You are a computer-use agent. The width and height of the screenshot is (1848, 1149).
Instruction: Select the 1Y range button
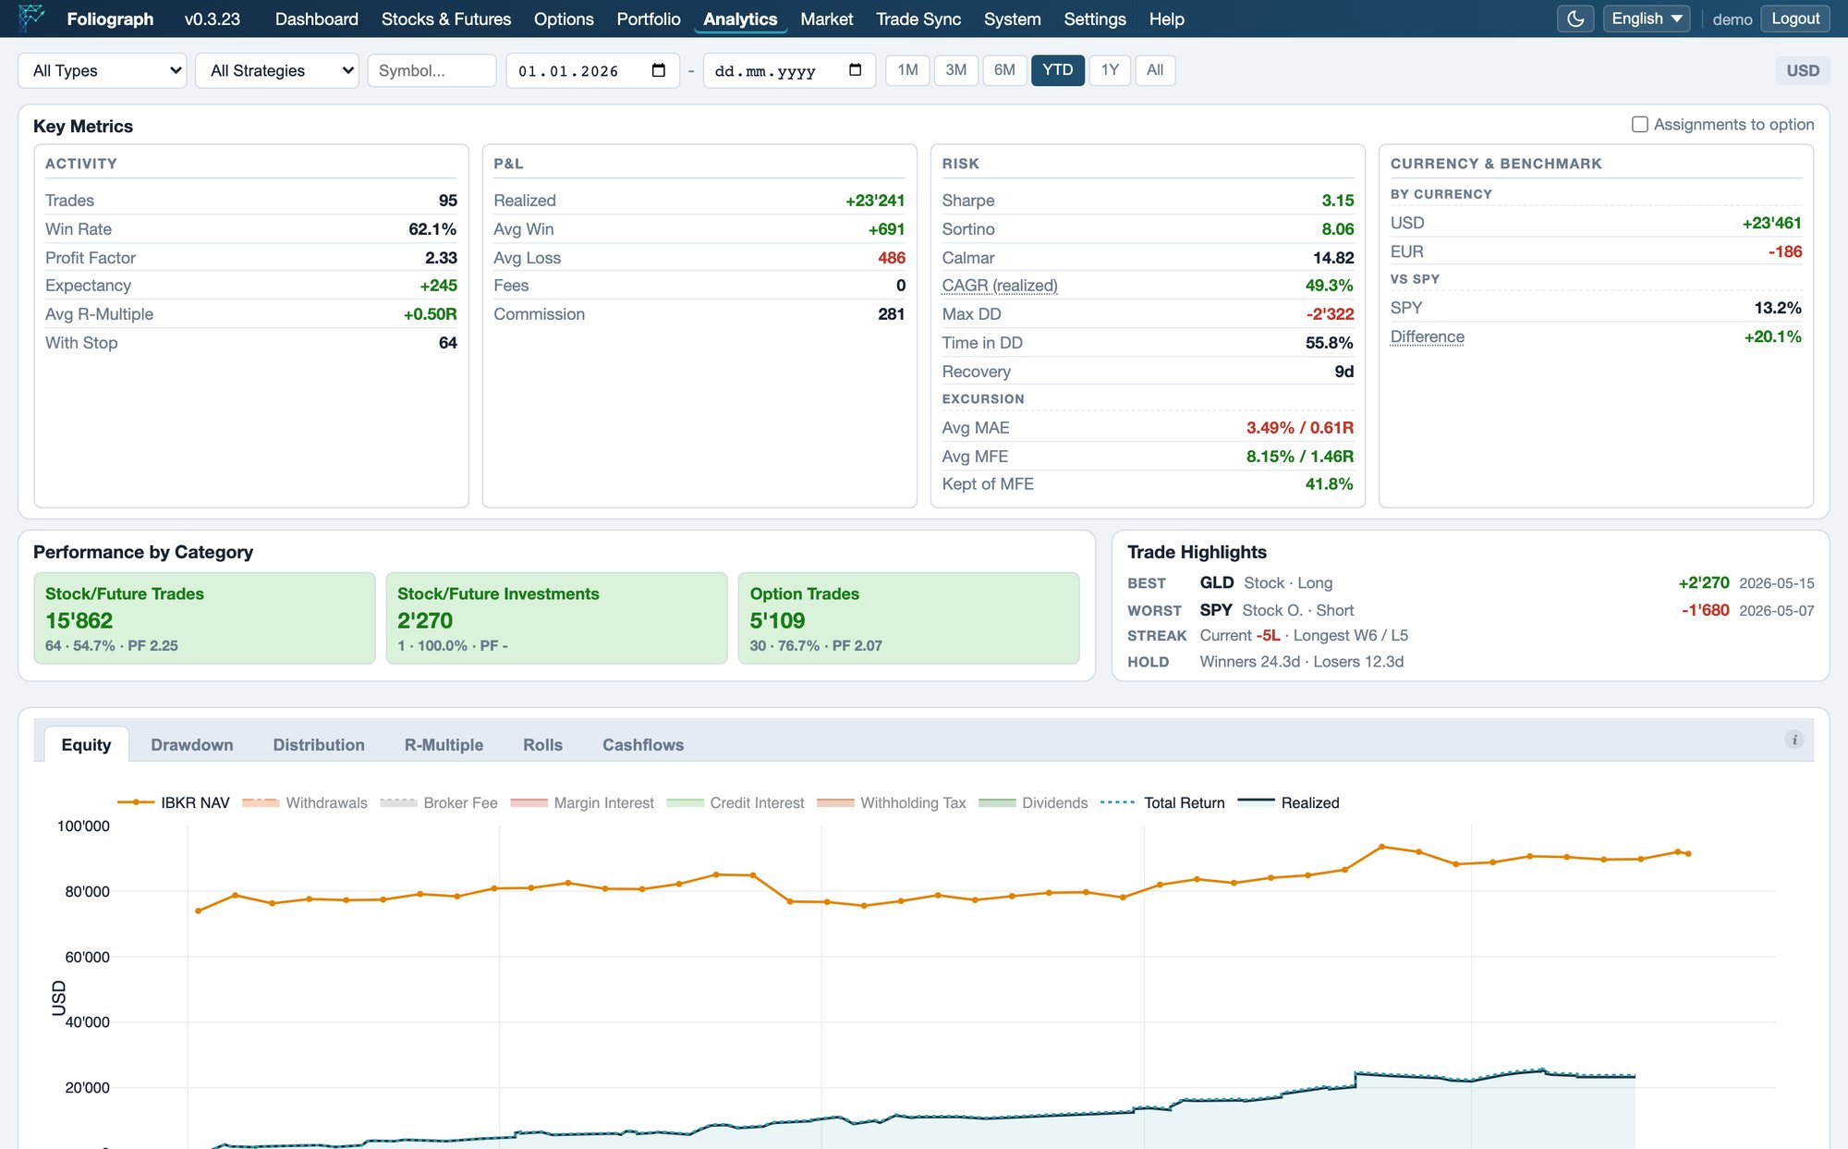(x=1110, y=70)
